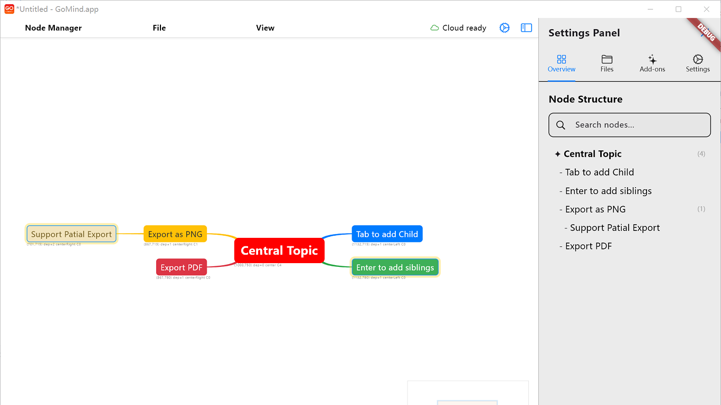Open the Settings gear in the panel tabs
721x405 pixels.
697,62
